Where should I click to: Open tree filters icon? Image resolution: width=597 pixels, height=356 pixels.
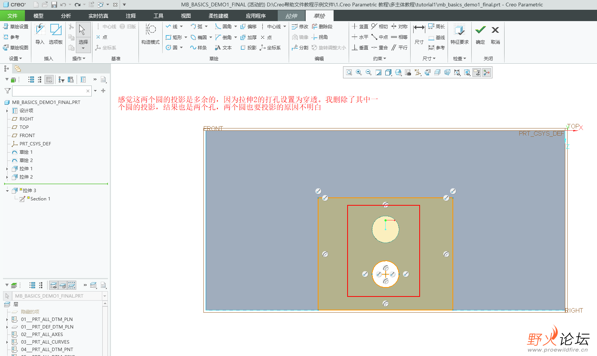(x=62, y=79)
